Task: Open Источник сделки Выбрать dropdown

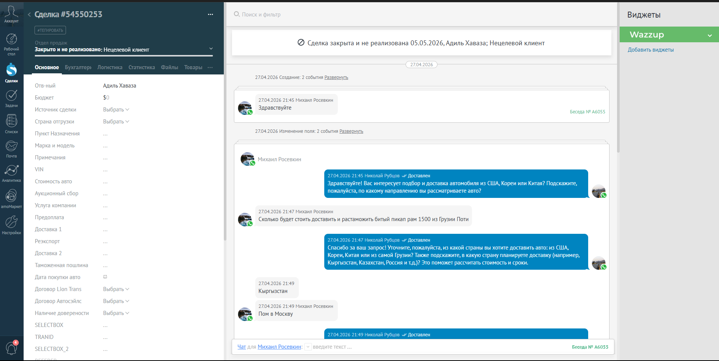Action: [x=116, y=110]
